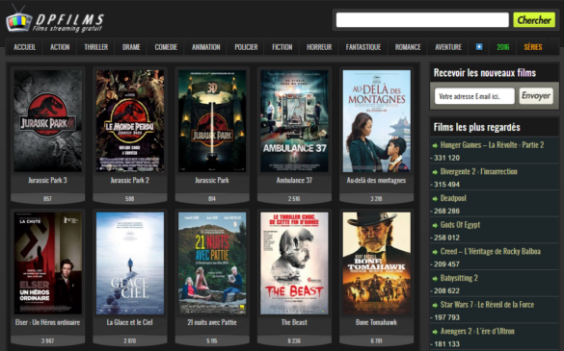Click Elser : Un Héros ordinaire title

(x=47, y=322)
